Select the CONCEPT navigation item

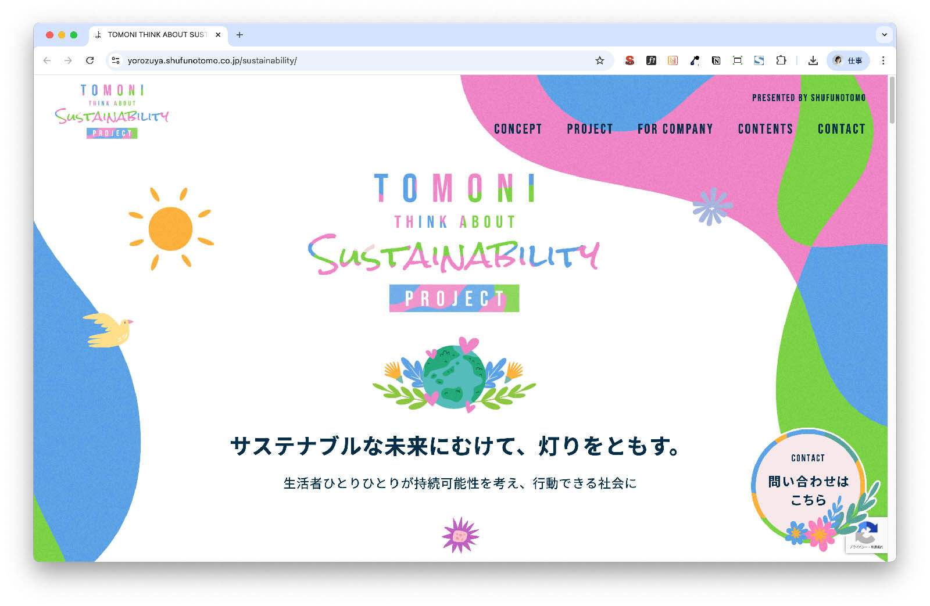518,129
